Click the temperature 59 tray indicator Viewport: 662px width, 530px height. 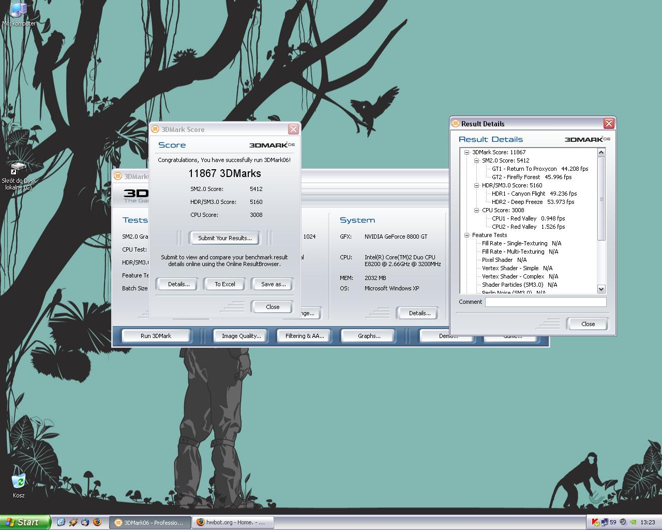(613, 522)
